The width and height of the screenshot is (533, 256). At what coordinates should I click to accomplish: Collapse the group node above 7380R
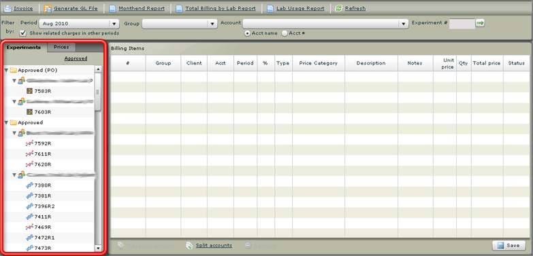(14, 175)
